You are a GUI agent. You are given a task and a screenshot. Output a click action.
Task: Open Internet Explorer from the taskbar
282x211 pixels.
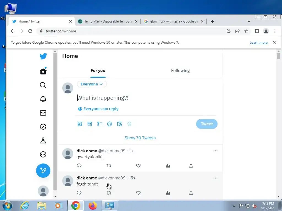point(25,206)
